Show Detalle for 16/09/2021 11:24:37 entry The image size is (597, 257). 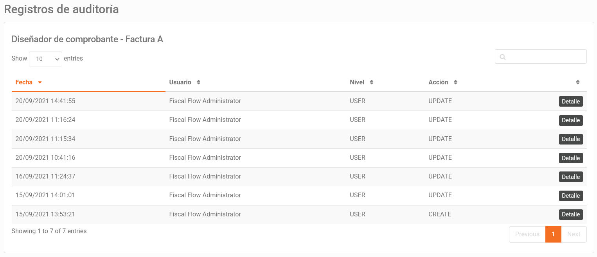click(571, 177)
